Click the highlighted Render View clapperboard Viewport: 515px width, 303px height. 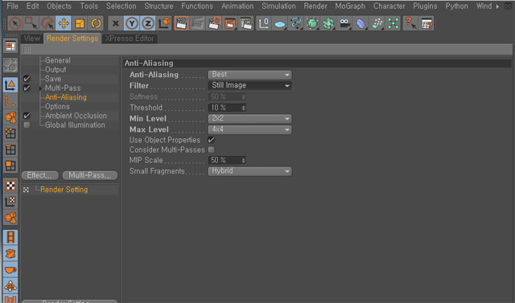point(181,23)
